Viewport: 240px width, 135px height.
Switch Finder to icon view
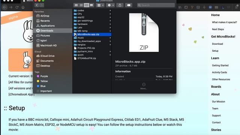(x=76, y=5)
